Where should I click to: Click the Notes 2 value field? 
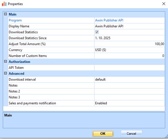pos(129,91)
